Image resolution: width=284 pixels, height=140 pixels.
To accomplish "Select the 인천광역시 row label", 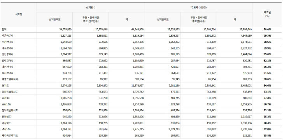I will tap(8, 54).
